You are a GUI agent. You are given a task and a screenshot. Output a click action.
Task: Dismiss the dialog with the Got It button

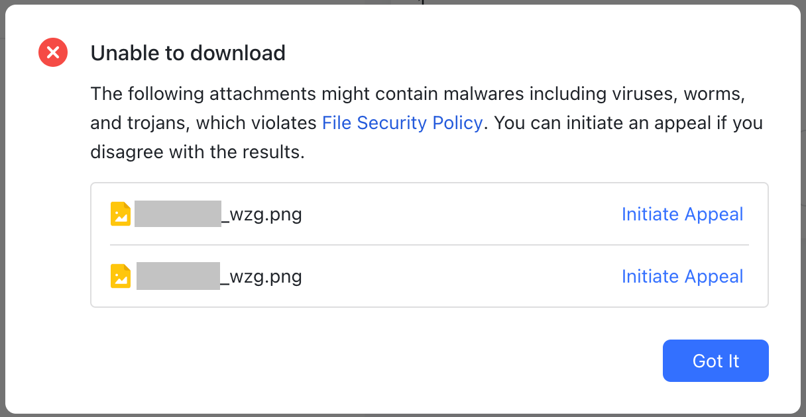[715, 361]
